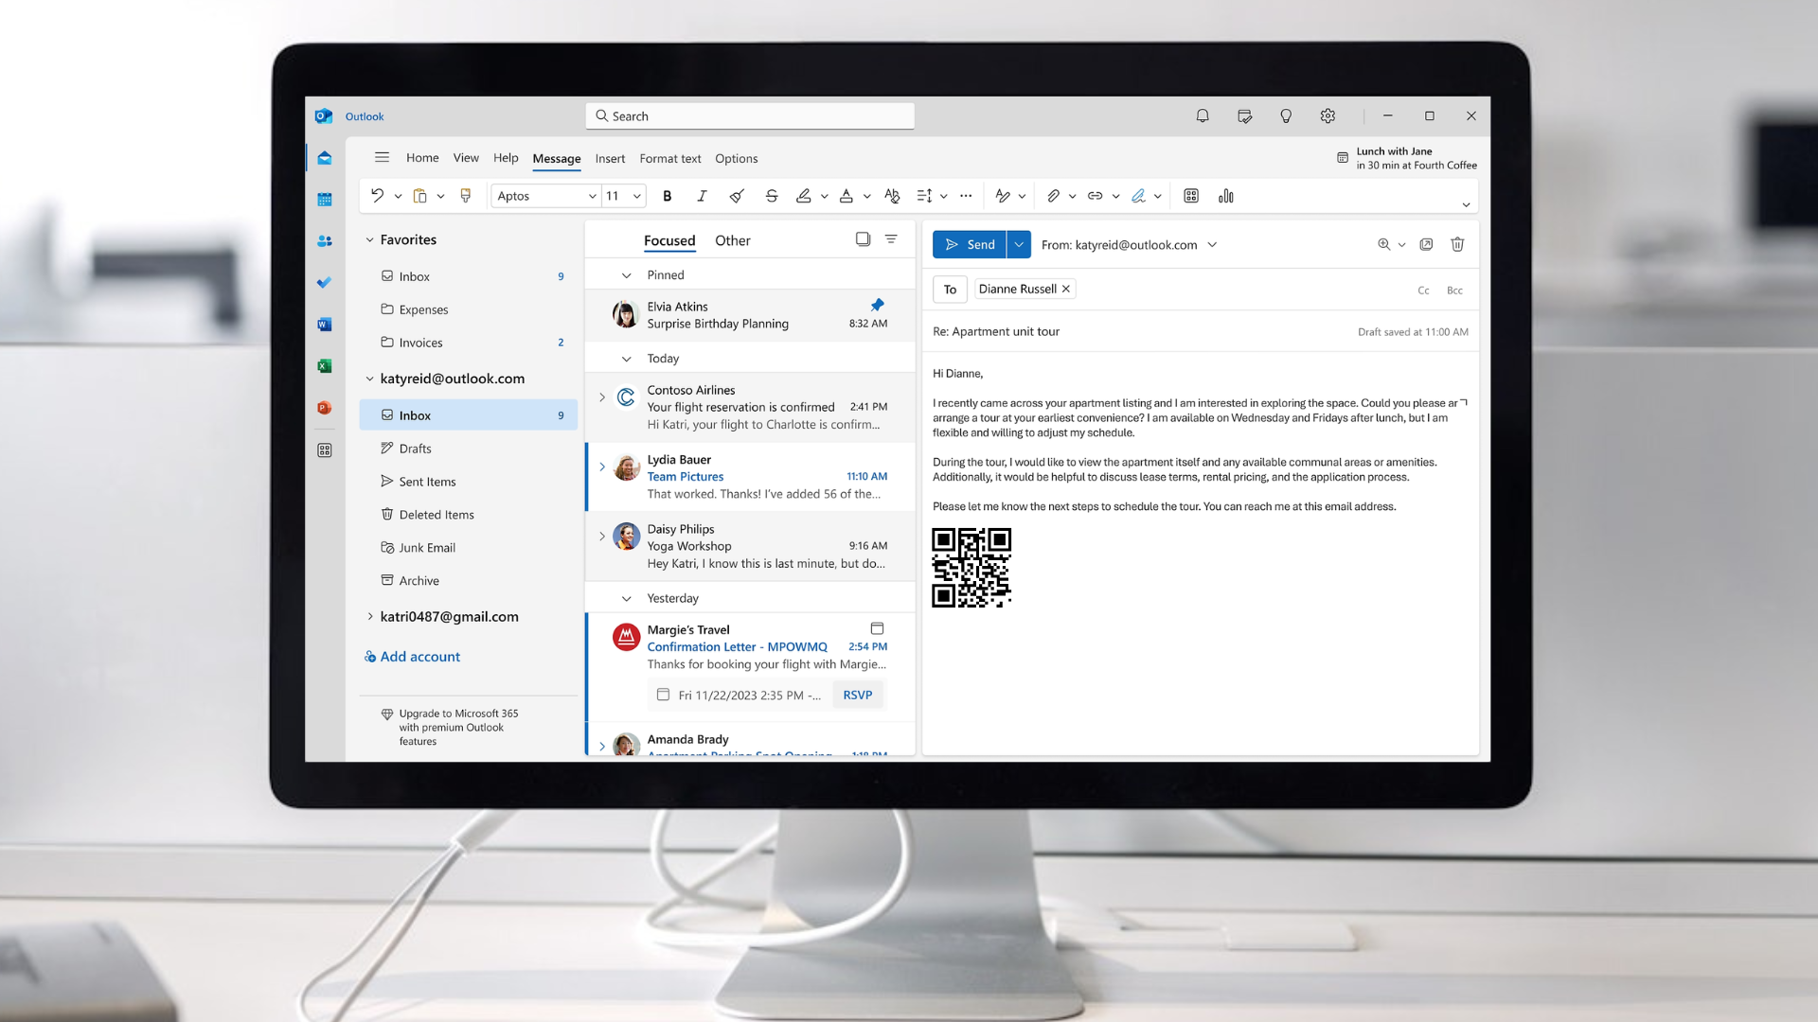Expand the katri0487@gmail.com account
This screenshot has height=1022, width=1818.
tap(369, 616)
